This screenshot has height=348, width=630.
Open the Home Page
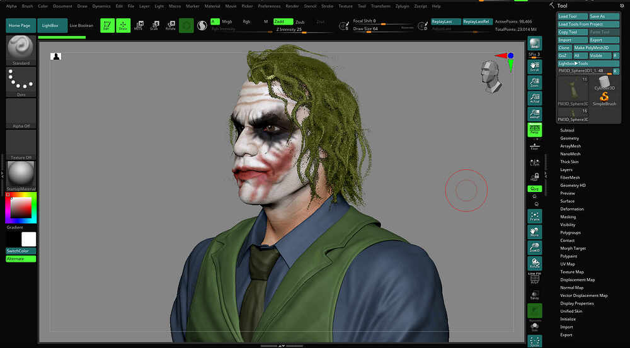(21, 25)
